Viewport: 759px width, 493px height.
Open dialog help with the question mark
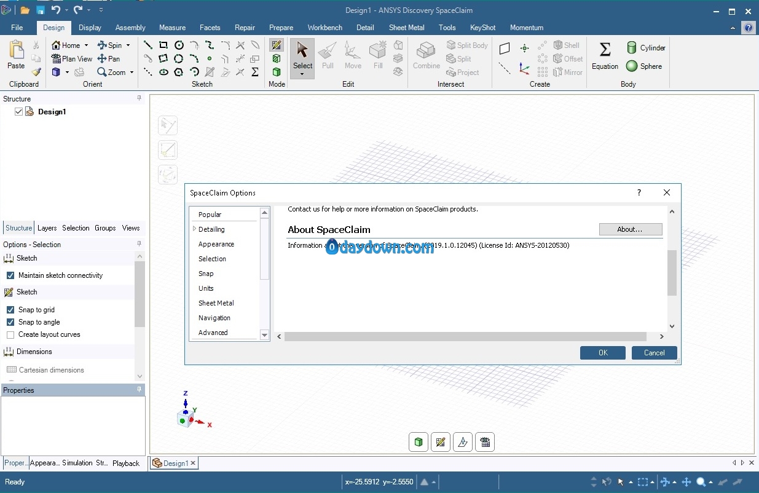click(x=639, y=192)
